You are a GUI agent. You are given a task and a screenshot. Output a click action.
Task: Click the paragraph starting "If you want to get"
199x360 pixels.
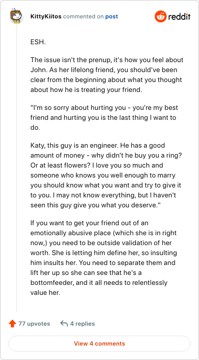[103, 258]
